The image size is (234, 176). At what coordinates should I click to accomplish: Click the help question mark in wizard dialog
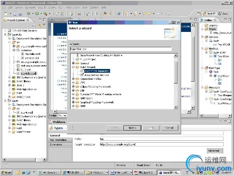[x=72, y=128]
